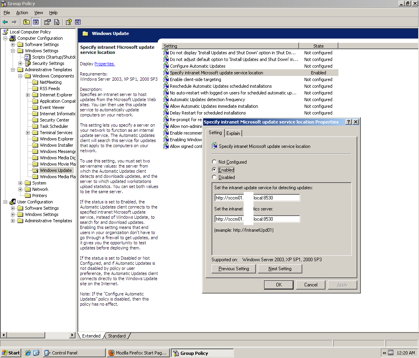Viewport: 419px width, 358px height.
Task: Click the dialog title bar help question mark
Action: pos(348,122)
